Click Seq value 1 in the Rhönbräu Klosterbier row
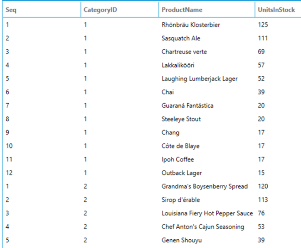Viewport: 301px width, 248px height. (7, 25)
